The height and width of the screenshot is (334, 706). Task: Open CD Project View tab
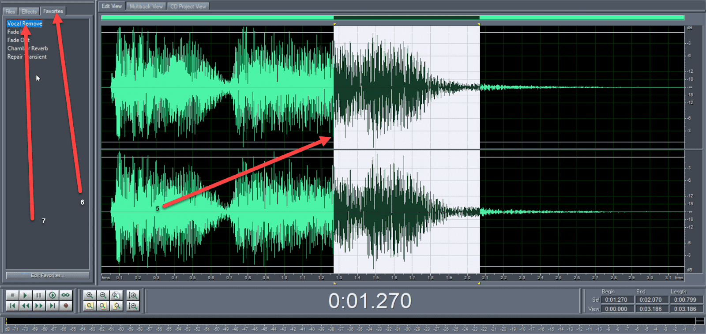[x=188, y=7]
